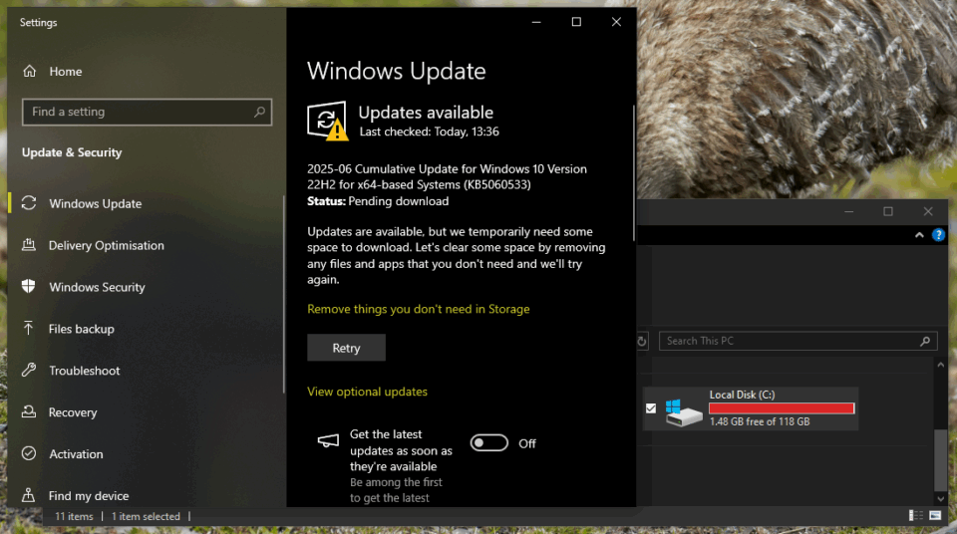Click the "Update & Security" heading

(72, 152)
